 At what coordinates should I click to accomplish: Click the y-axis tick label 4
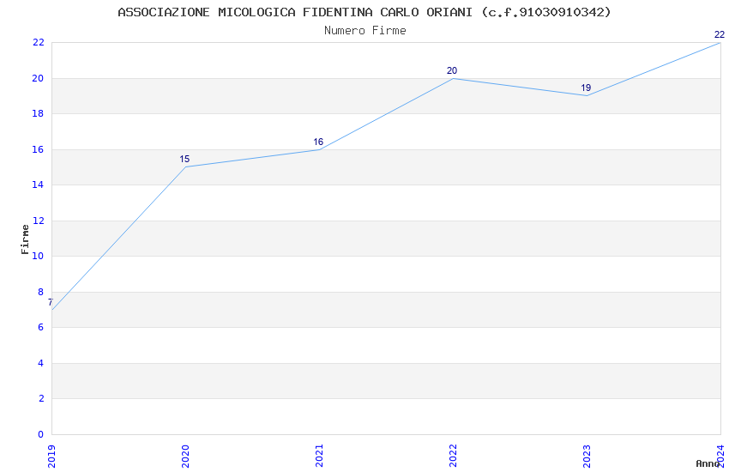[41, 363]
